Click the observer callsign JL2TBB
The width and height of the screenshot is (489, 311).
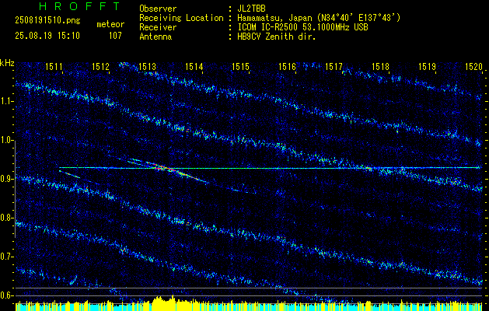coord(251,9)
